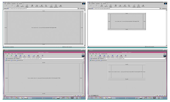This screenshot has width=170, height=102.
Task: Click Canali channels icon in top-left Internet Explorer
Action: point(46,6)
